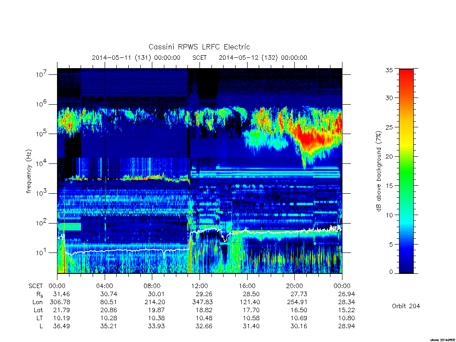456x342 pixels.
Task: Click the 'Rs' row label
Action: click(39, 295)
